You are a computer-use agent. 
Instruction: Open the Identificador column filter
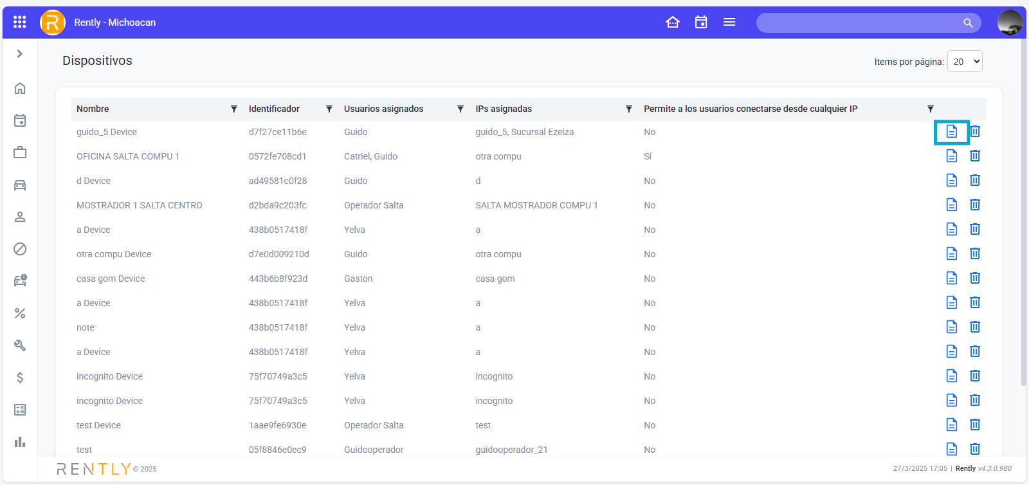coord(329,109)
